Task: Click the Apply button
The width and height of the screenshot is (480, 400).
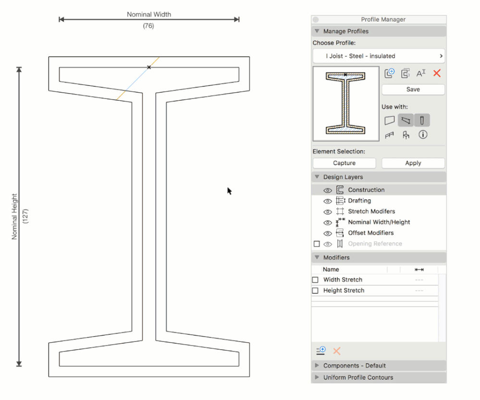Action: coord(413,163)
